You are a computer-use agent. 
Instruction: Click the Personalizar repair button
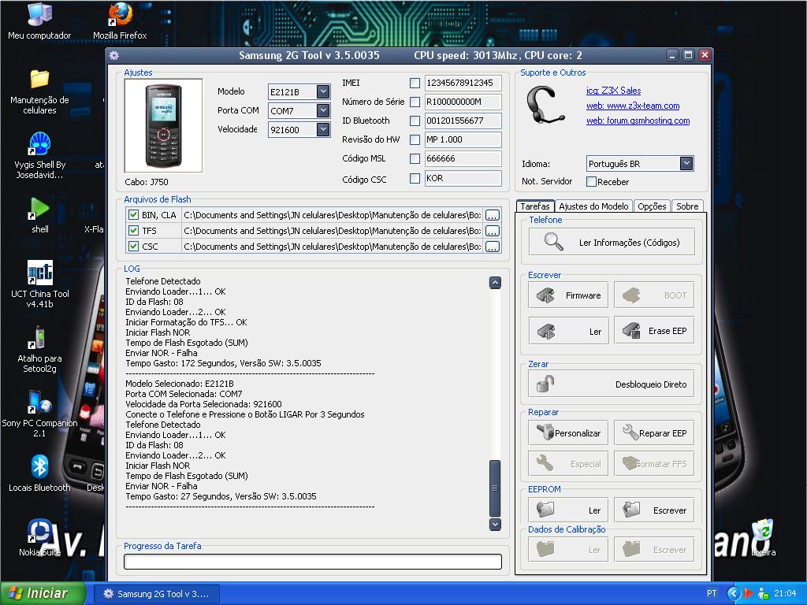568,433
